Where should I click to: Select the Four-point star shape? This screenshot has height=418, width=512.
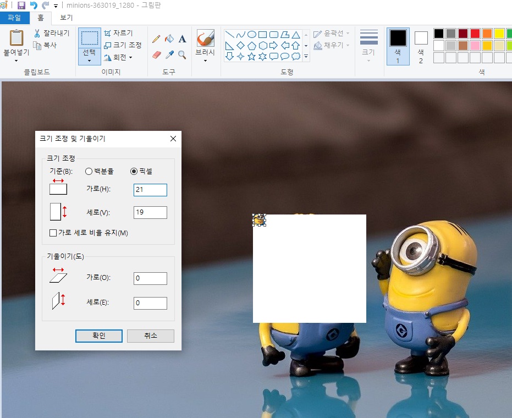coord(241,57)
